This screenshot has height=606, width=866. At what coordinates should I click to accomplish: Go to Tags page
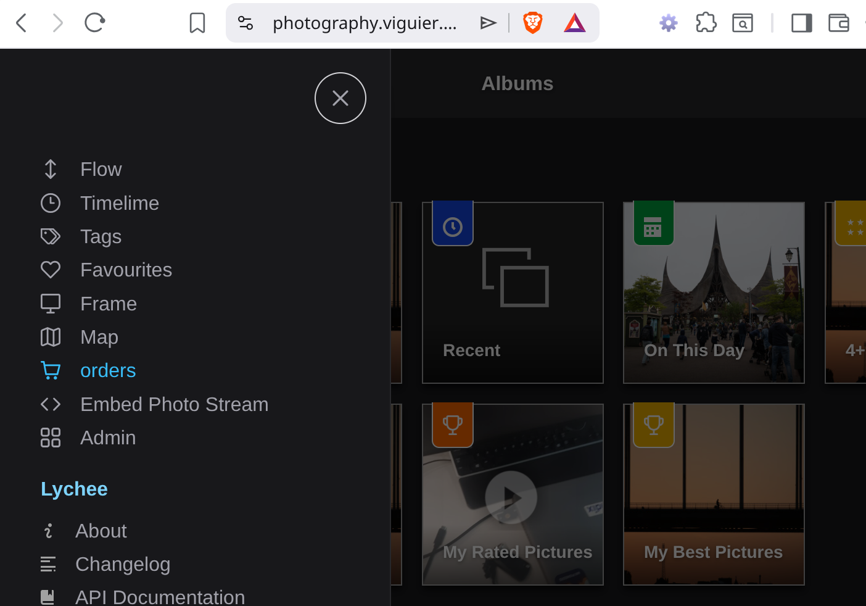point(101,236)
